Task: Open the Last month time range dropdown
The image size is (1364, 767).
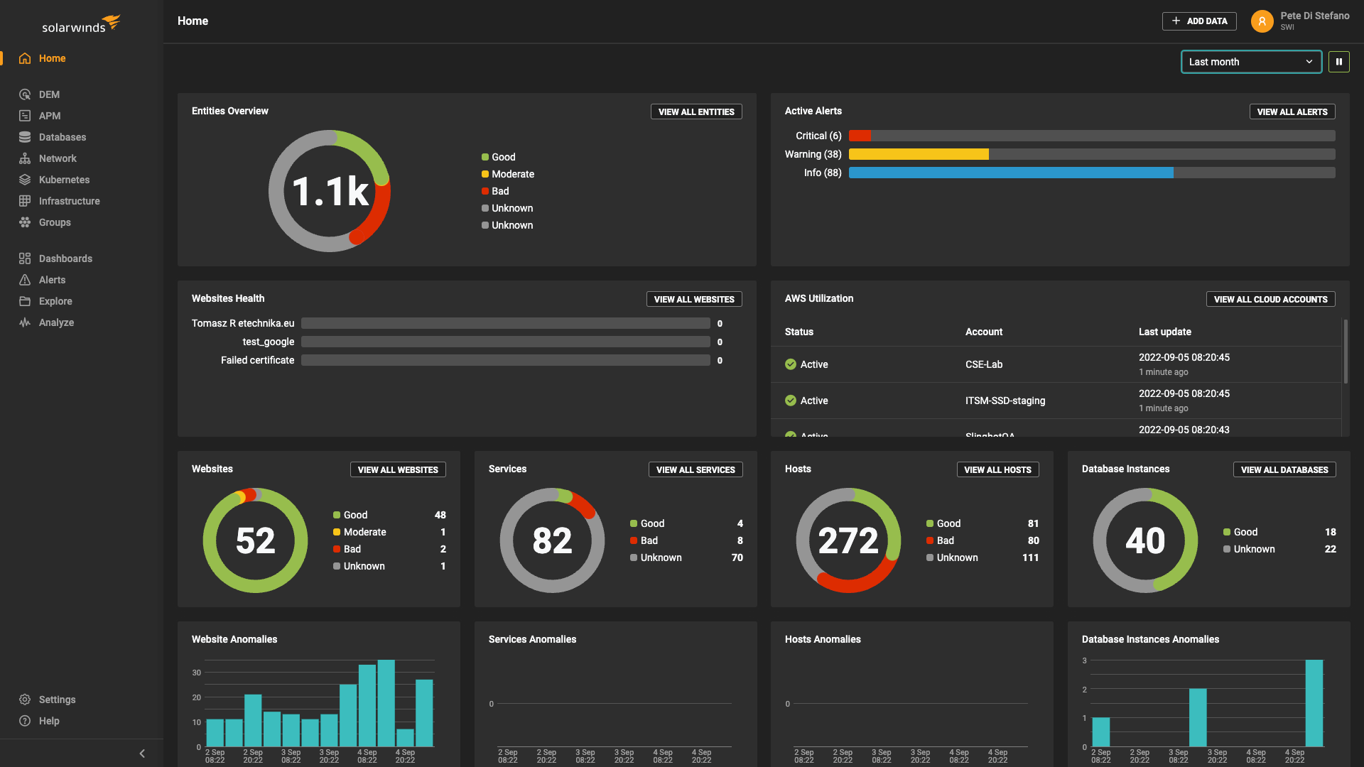Action: (x=1250, y=62)
